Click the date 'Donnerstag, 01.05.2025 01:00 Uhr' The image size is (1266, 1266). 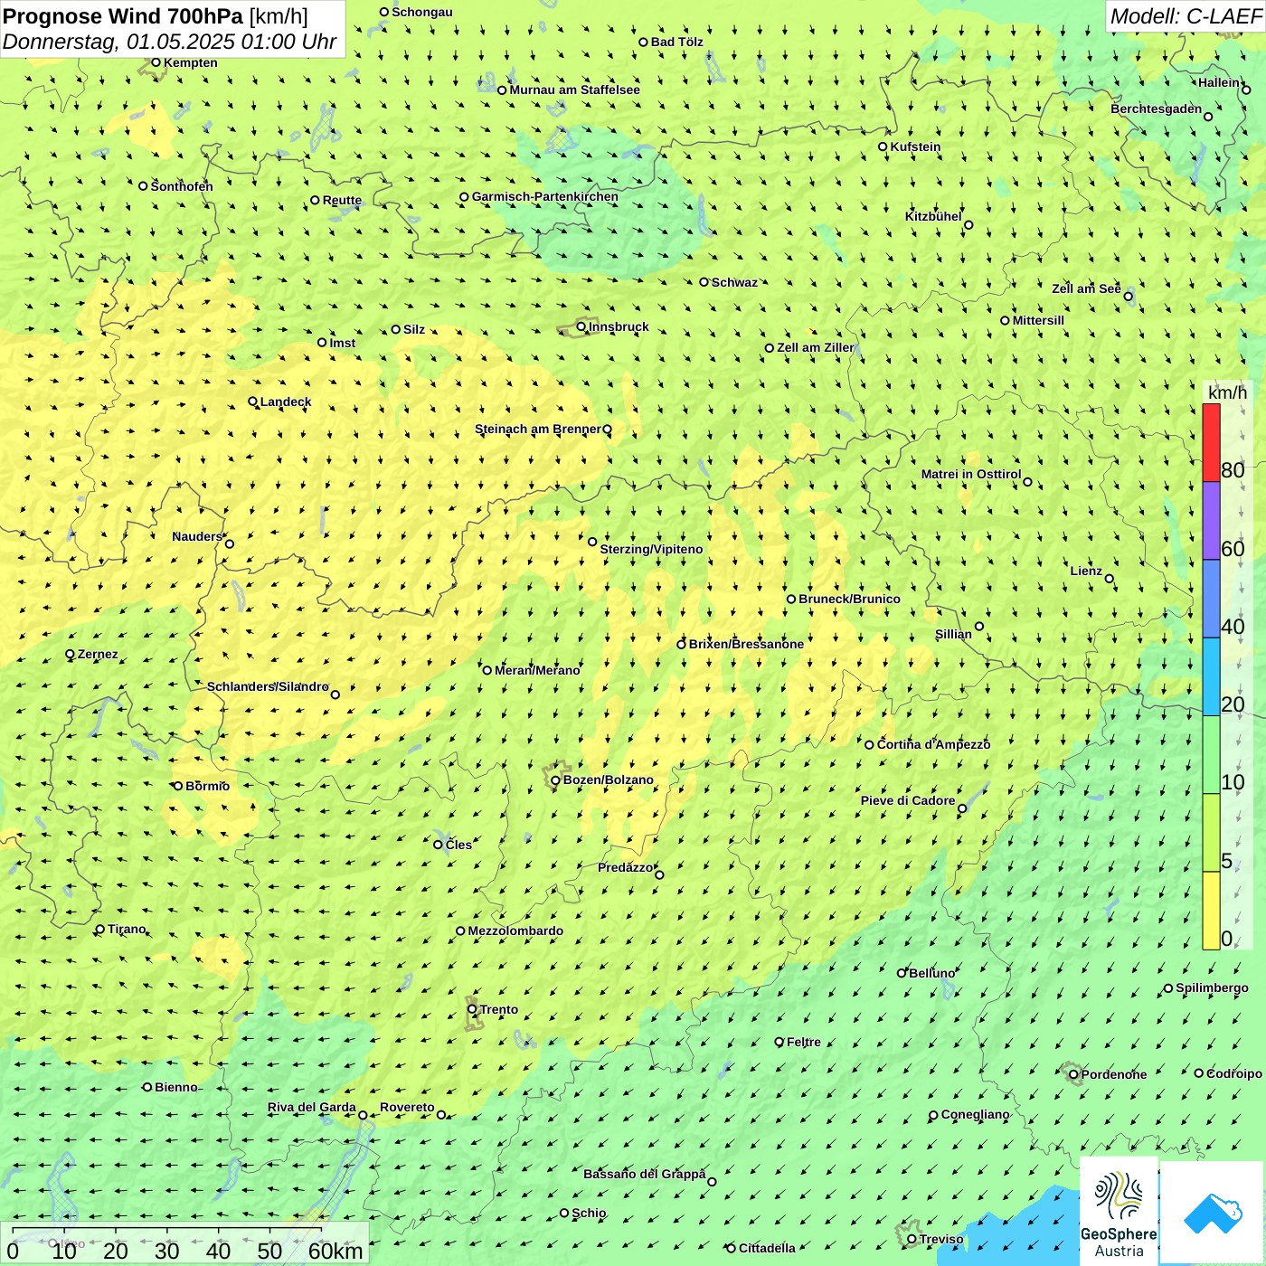[x=169, y=42]
